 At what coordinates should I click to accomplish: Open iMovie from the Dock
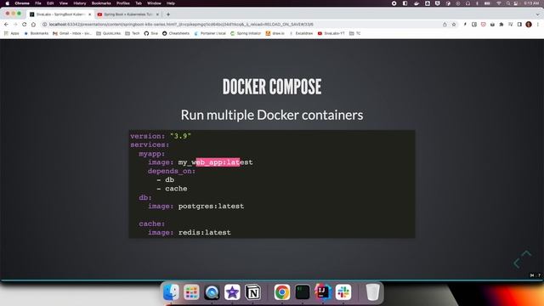(232, 292)
